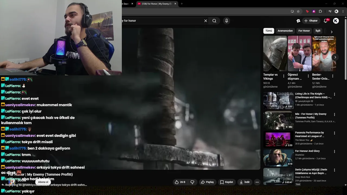The image size is (347, 195).
Task: Show more filter chips with right arrow
Action: point(332,32)
